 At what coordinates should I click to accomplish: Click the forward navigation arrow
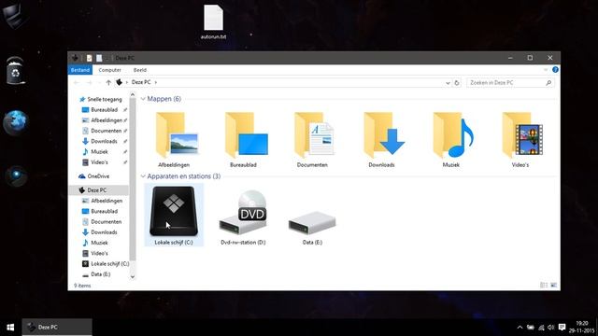pos(89,83)
